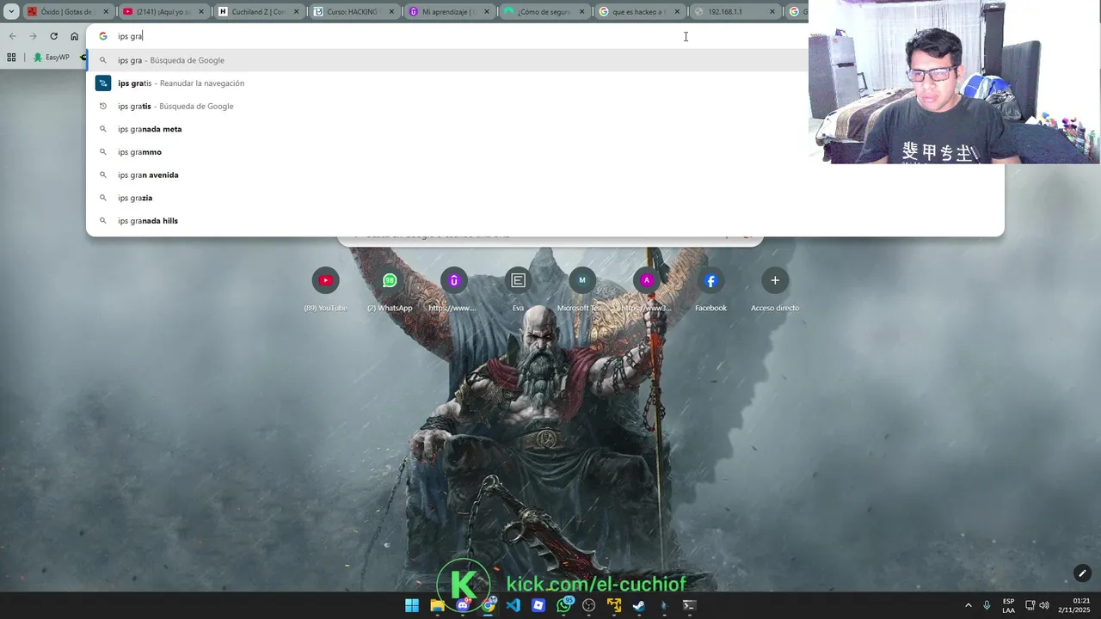Switch to the '¿Cómo de segura' tab

[x=545, y=12]
